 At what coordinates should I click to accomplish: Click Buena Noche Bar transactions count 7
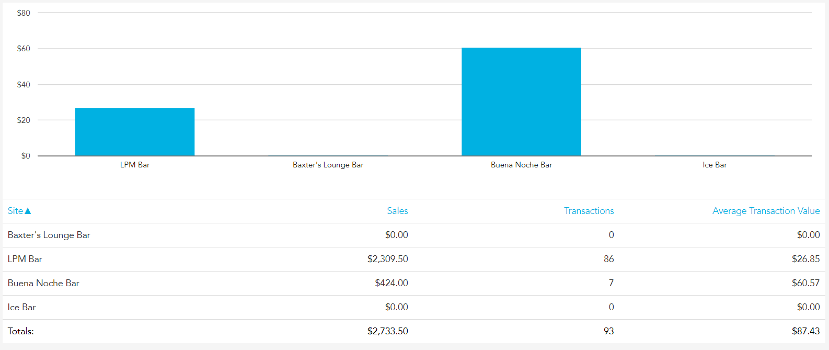pos(611,283)
